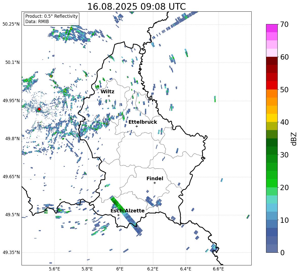Viewport: 300px width, 274px height.
Task: Click the 6.6°E longitude tick label
Action: (x=218, y=269)
